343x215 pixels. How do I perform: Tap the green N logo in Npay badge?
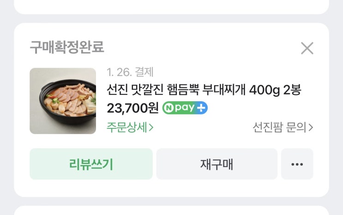(x=168, y=108)
